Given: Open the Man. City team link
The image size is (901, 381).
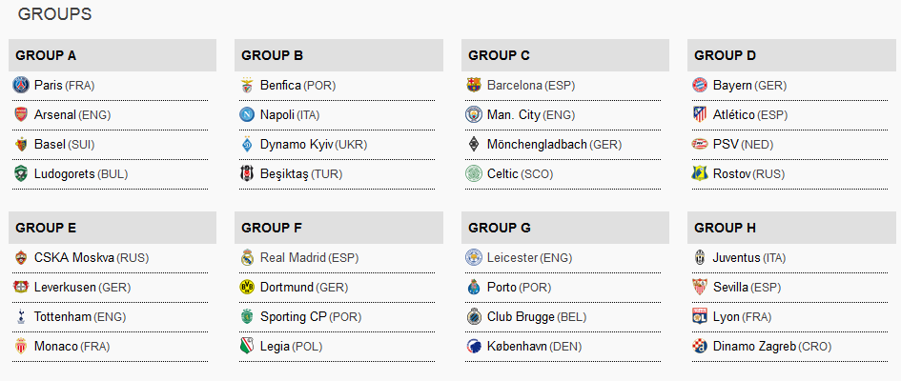Looking at the screenshot, I should 513,115.
